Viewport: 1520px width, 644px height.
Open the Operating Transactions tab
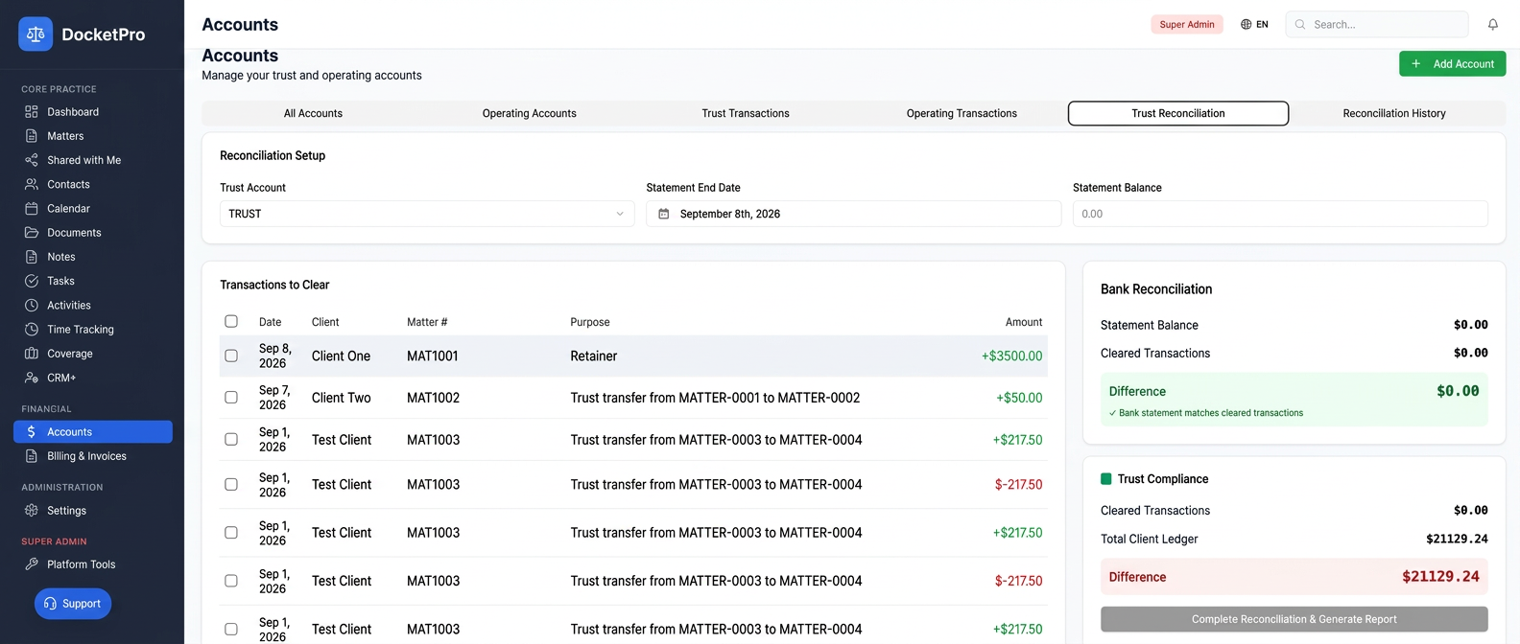point(962,113)
